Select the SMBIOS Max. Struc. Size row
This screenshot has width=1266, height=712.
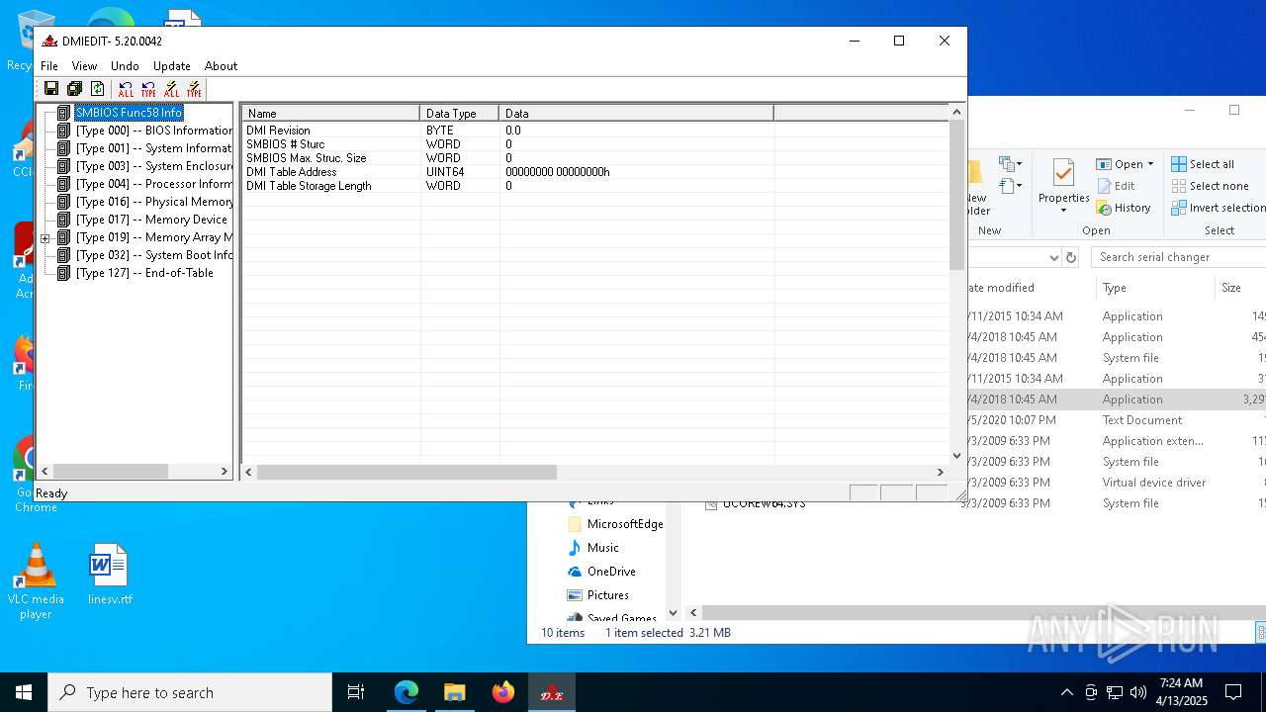coord(595,158)
